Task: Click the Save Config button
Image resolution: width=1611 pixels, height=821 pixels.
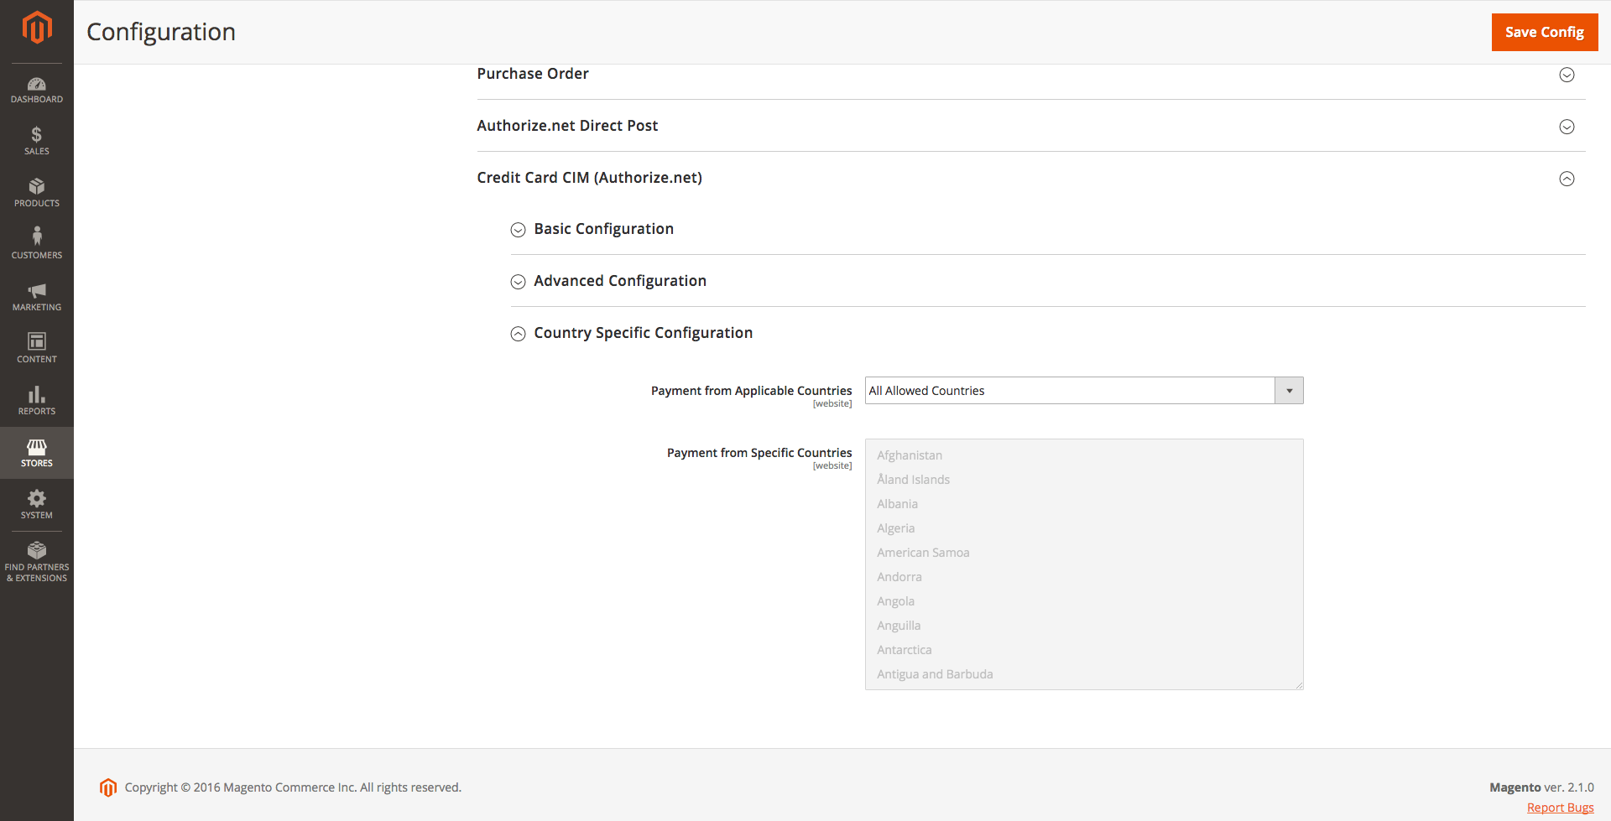Action: click(1544, 32)
